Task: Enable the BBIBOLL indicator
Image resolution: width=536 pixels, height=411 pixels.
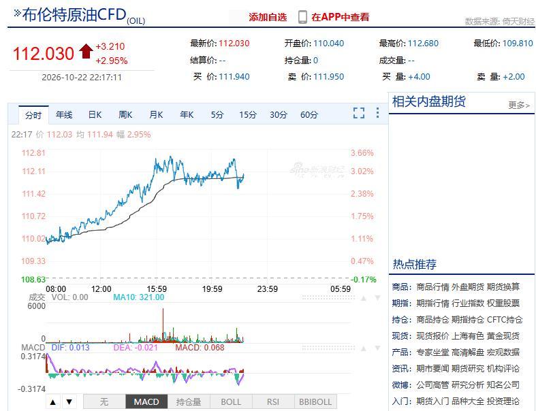Action: (x=315, y=401)
